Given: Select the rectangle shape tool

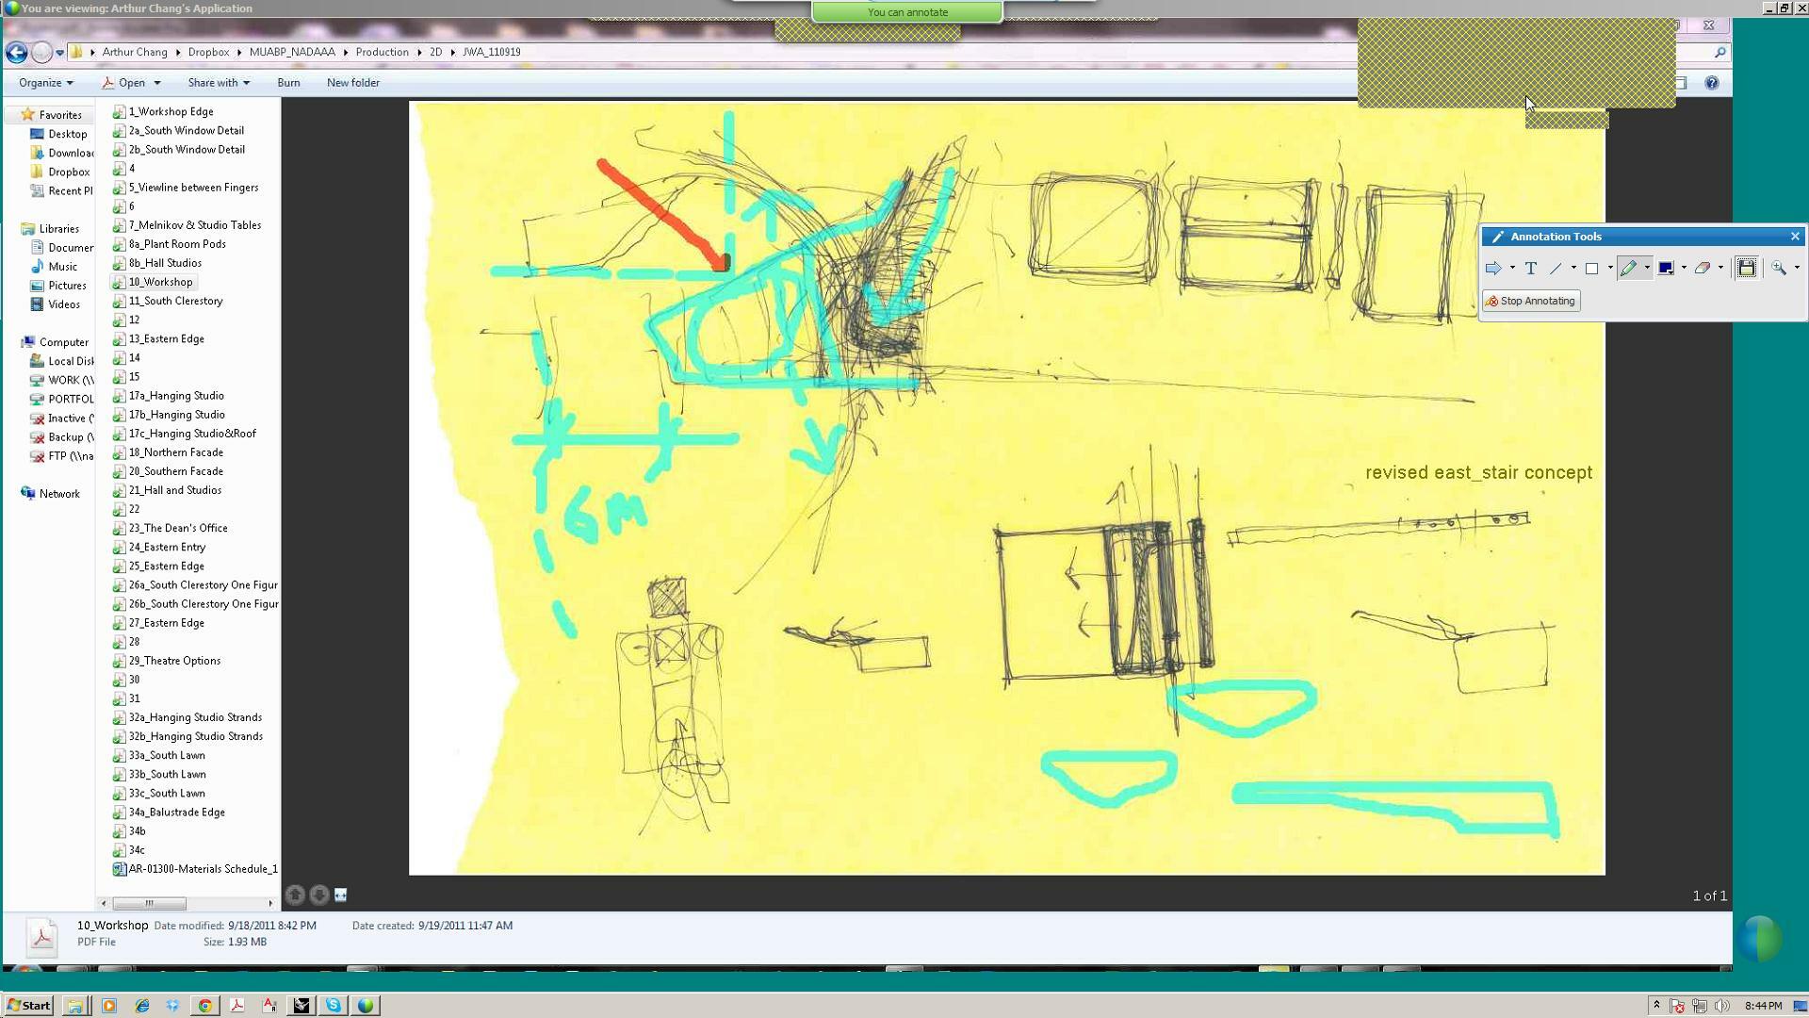Looking at the screenshot, I should (1592, 269).
